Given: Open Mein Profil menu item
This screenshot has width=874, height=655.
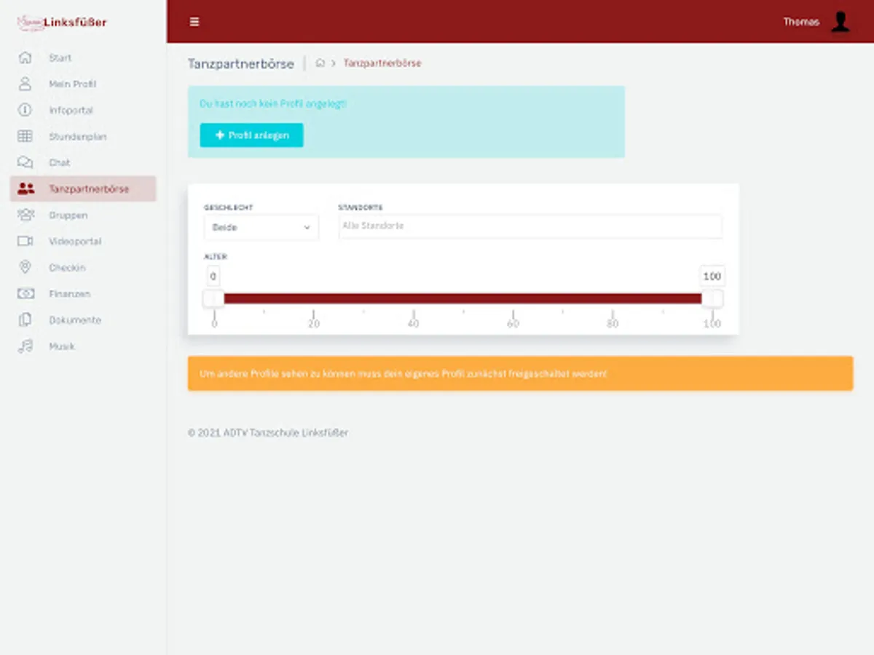Looking at the screenshot, I should pos(83,84).
